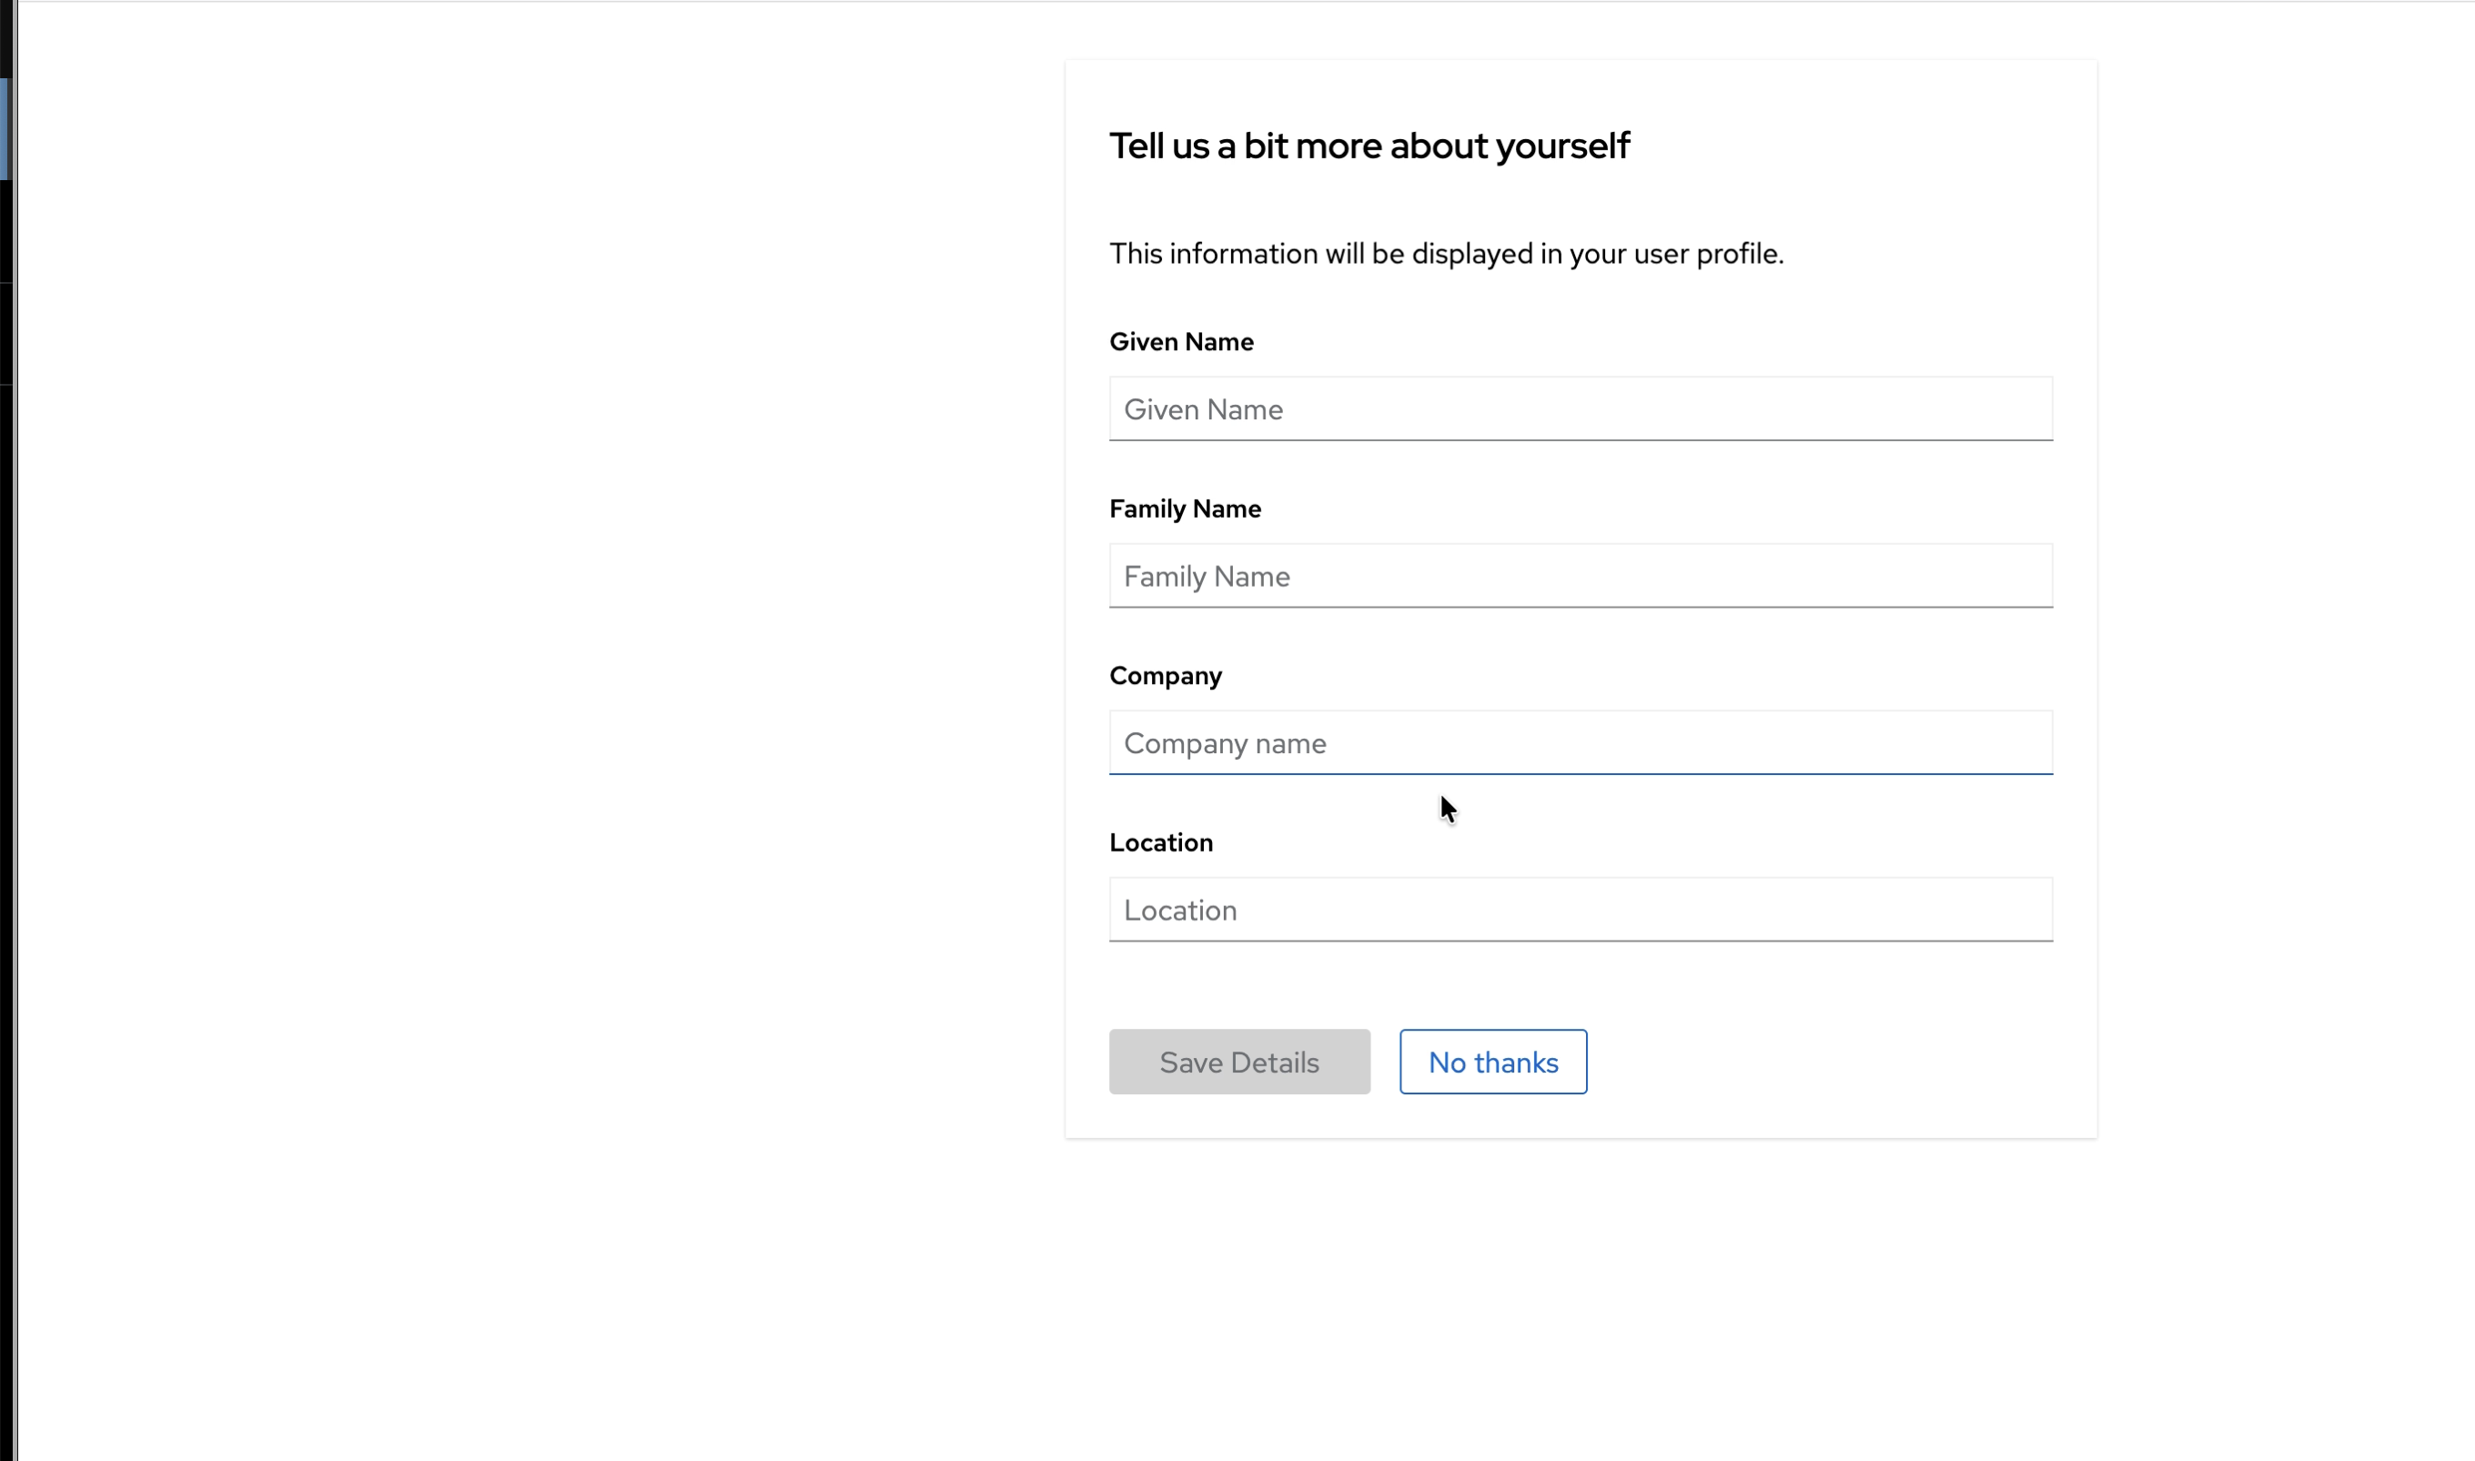Click blank page area right of form card
Viewport: 2475px width, 1461px height.
[x=2284, y=590]
